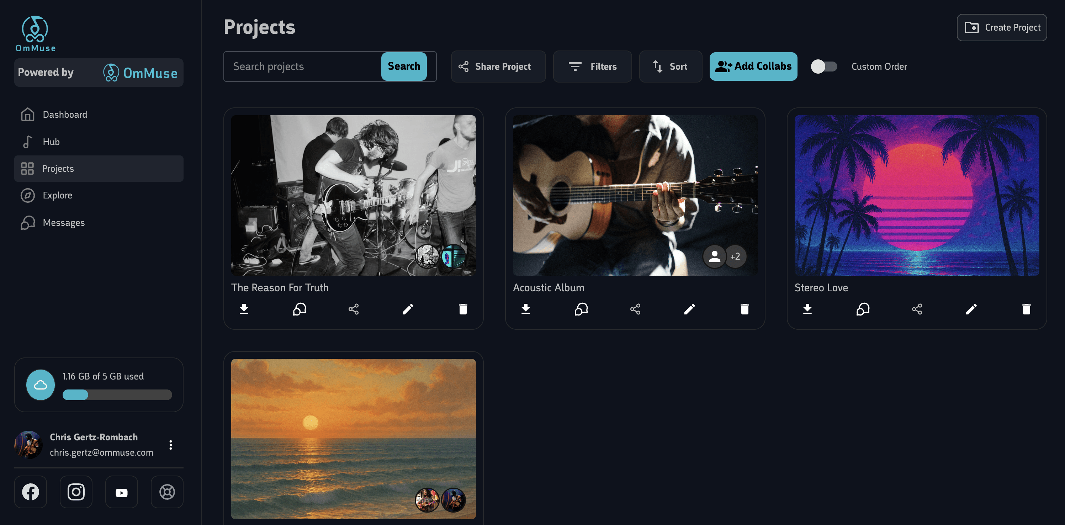Toggle the Custom Order switch

823,67
